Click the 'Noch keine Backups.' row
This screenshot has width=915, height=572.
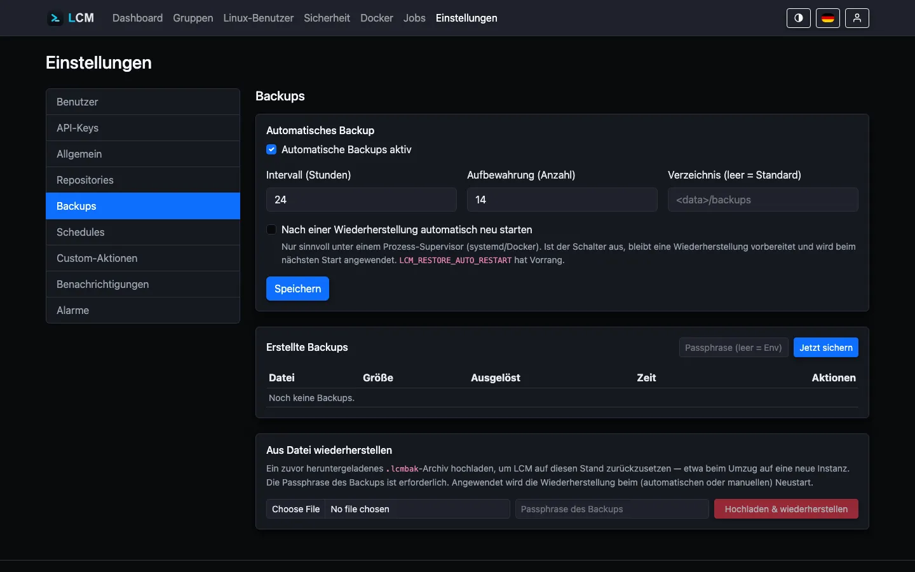562,398
